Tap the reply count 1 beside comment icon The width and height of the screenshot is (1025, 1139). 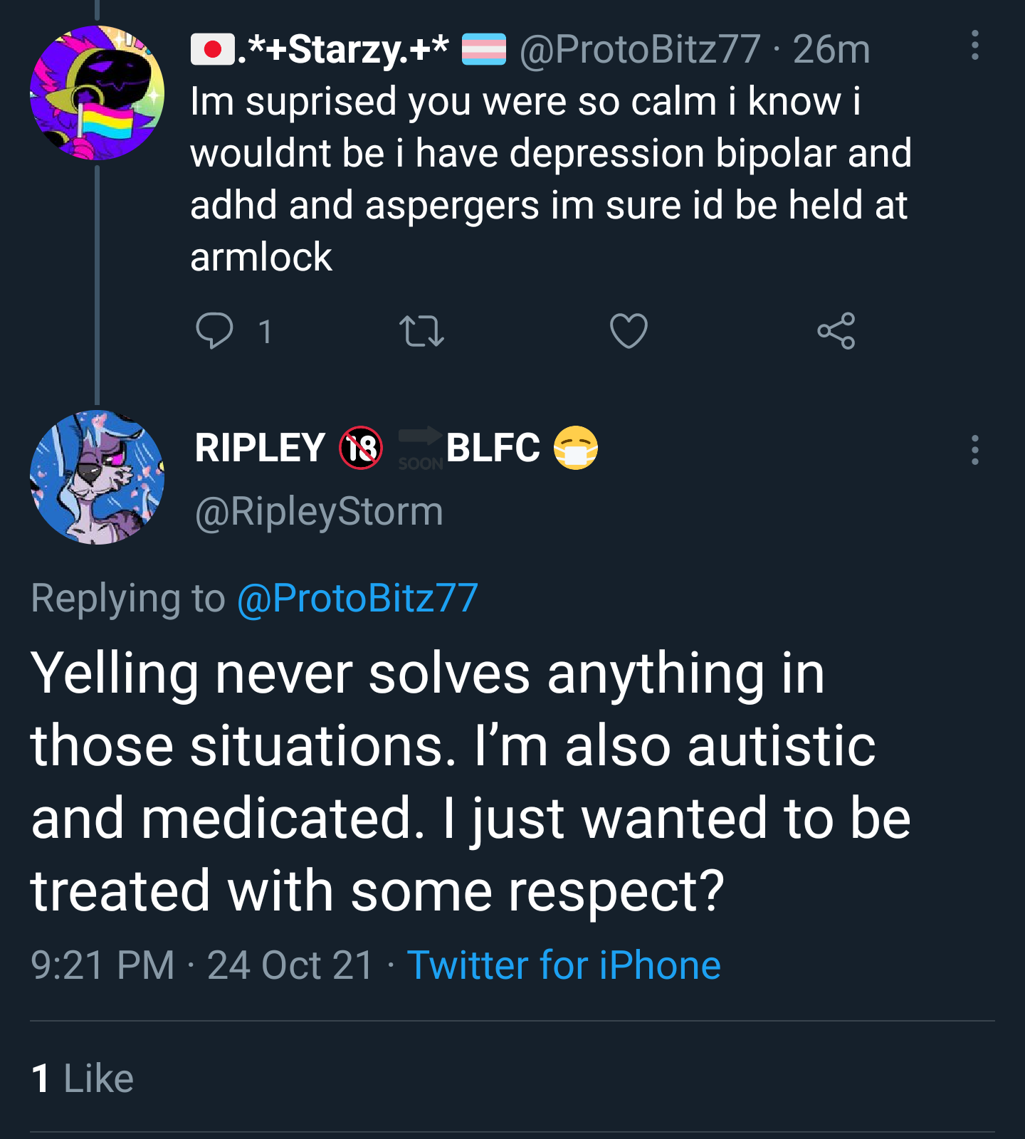(265, 332)
